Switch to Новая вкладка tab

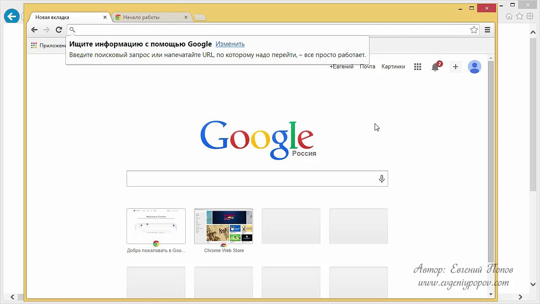pyautogui.click(x=67, y=17)
